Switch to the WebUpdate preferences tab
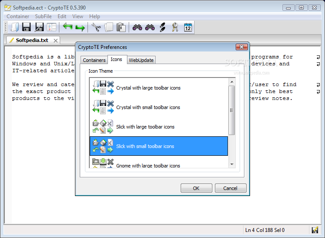The width and height of the screenshot is (325, 238). tap(141, 60)
